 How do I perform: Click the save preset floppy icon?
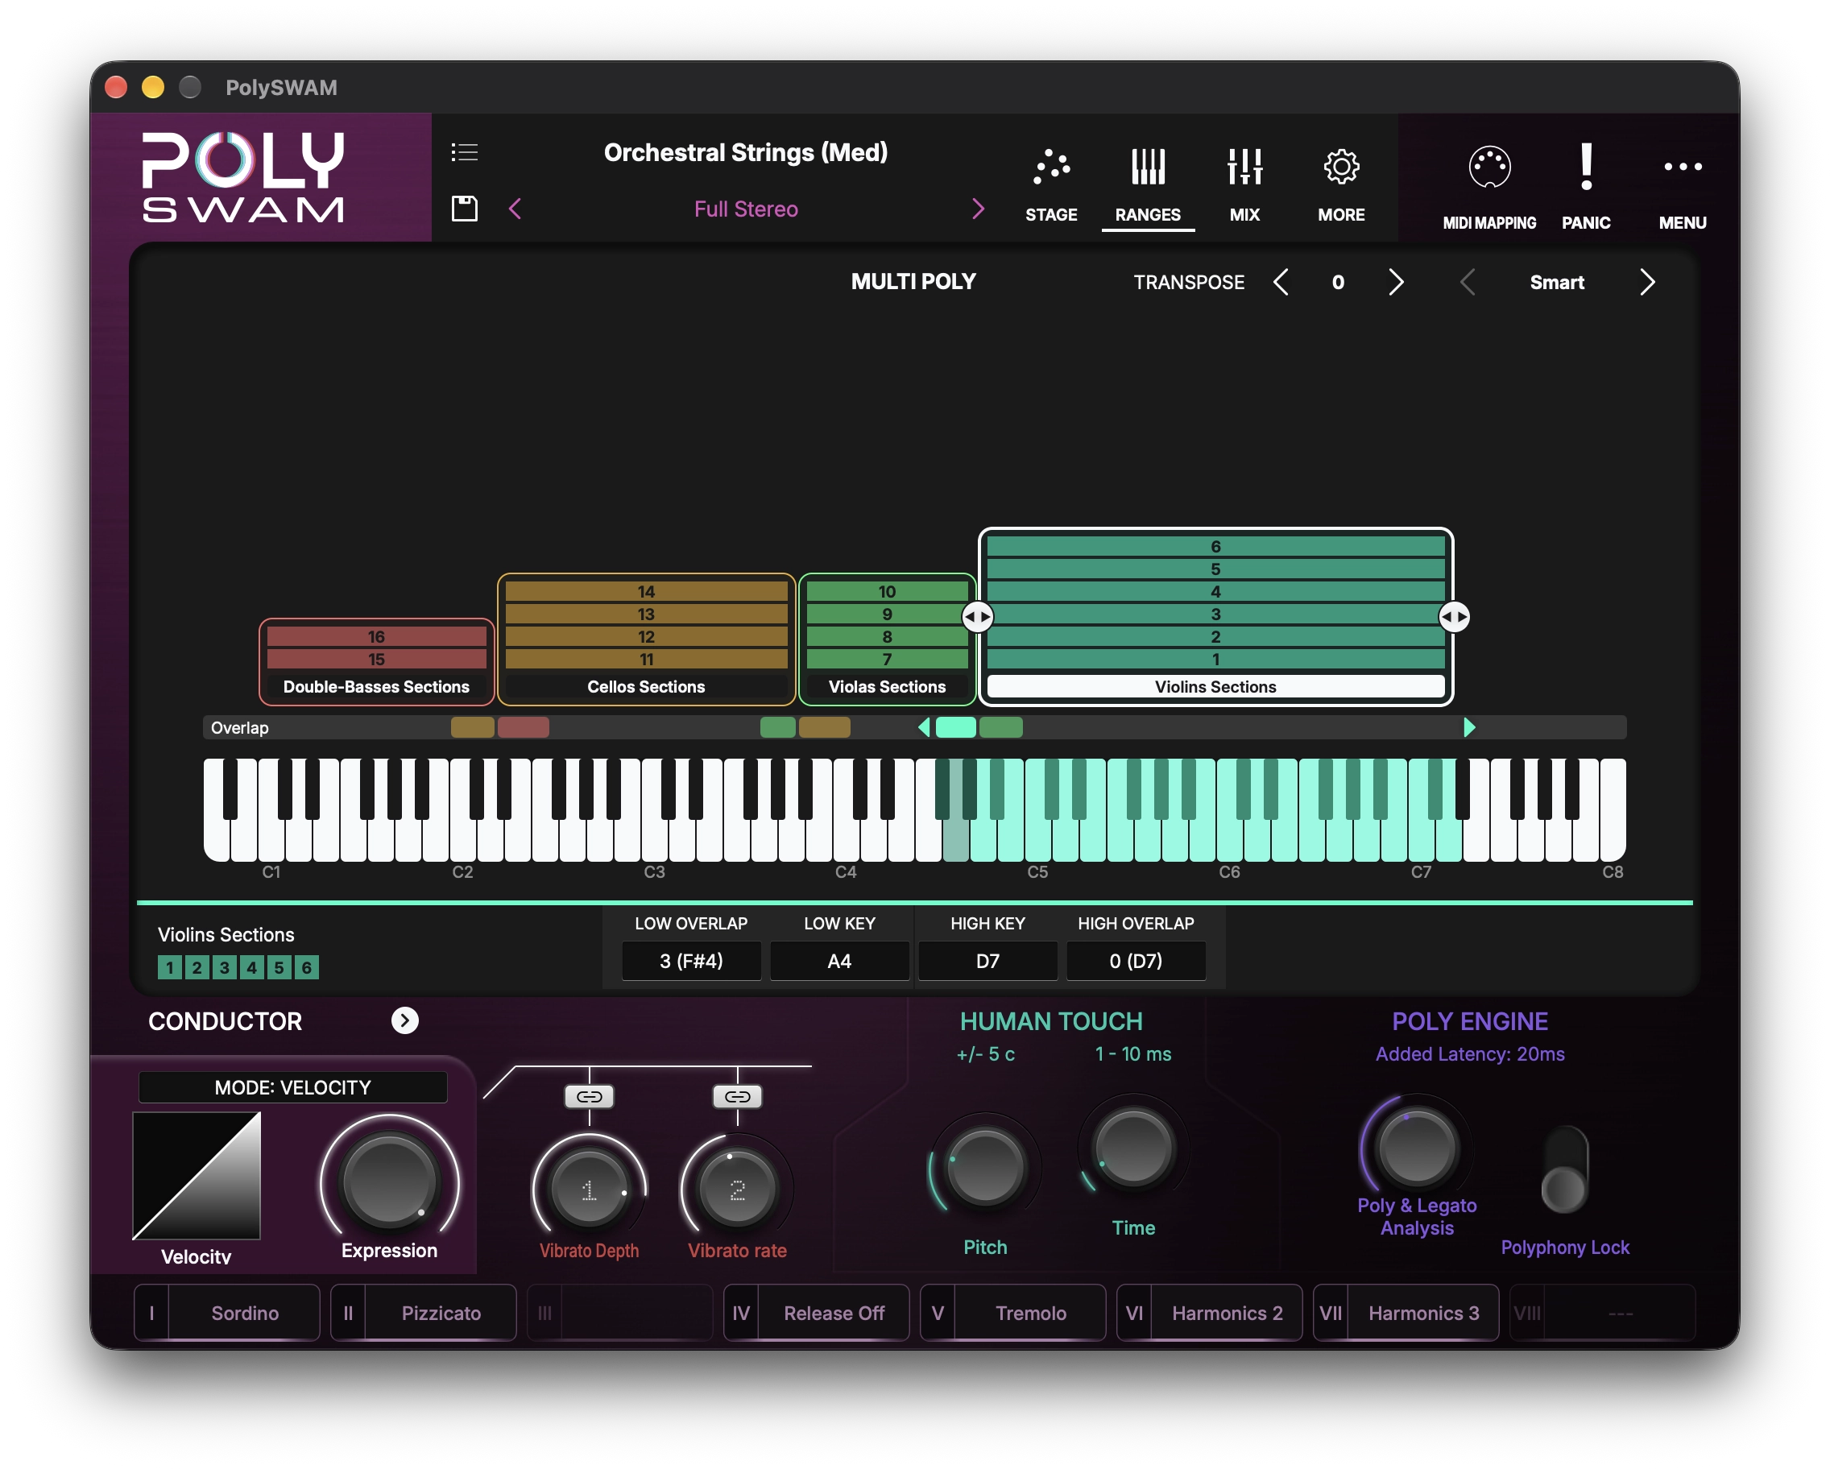point(464,209)
